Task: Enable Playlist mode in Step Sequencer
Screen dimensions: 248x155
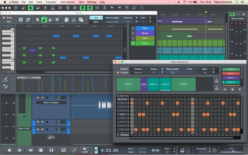Action: tap(118, 69)
